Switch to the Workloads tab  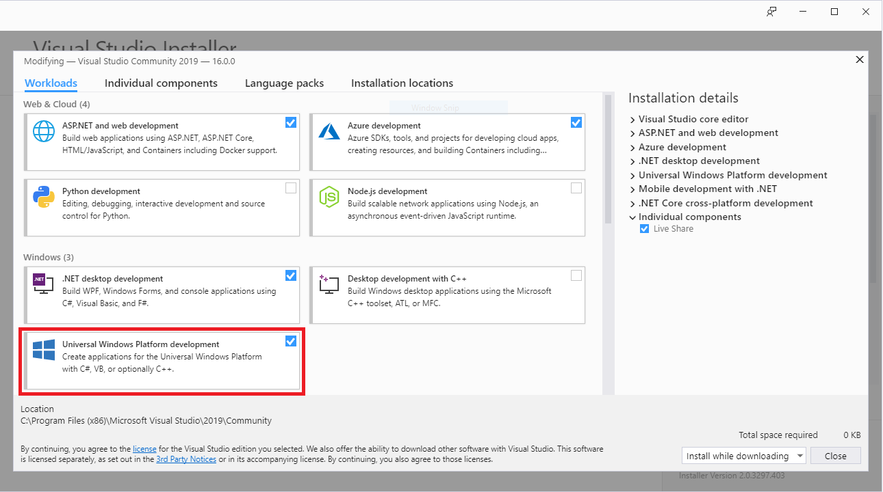pos(51,83)
